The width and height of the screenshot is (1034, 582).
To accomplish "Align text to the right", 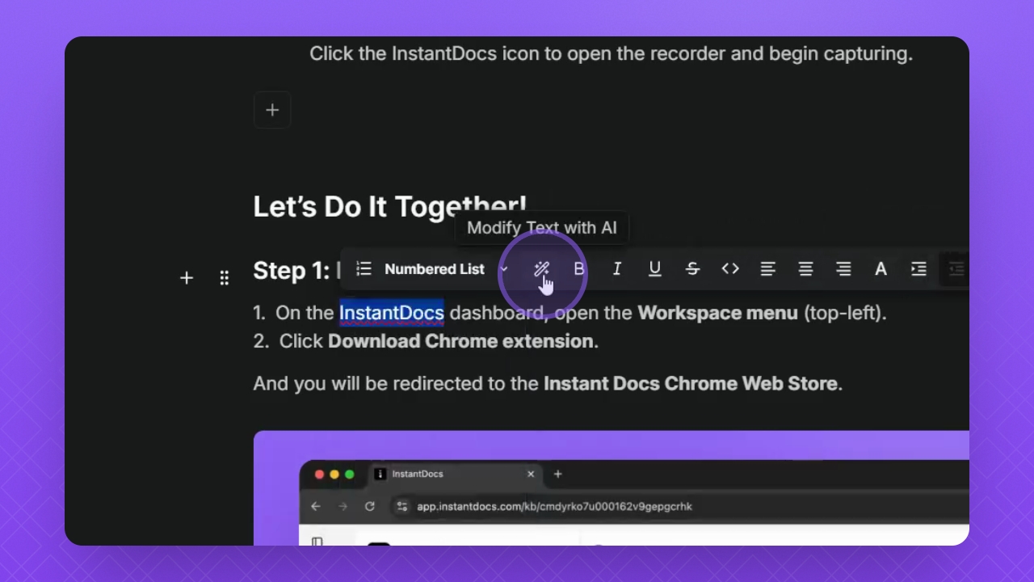I will coord(843,269).
